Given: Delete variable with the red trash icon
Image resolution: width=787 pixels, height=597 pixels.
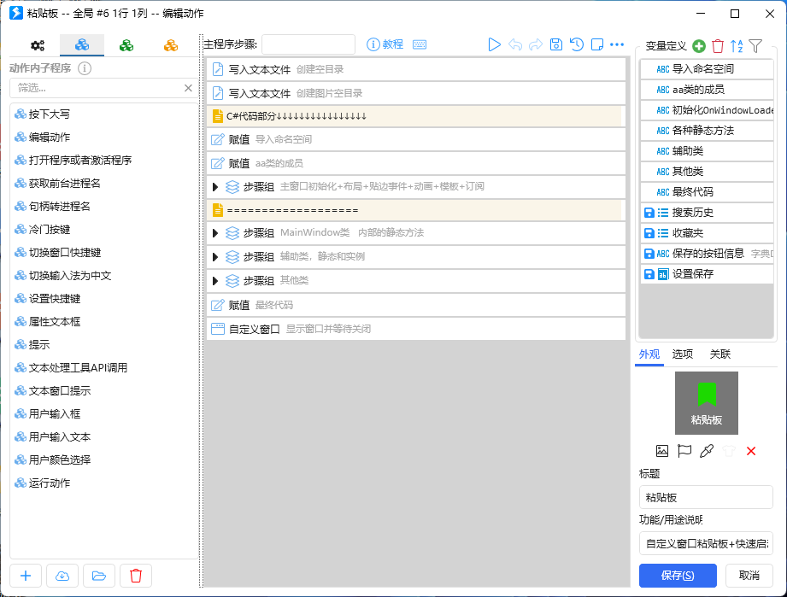Looking at the screenshot, I should [718, 46].
